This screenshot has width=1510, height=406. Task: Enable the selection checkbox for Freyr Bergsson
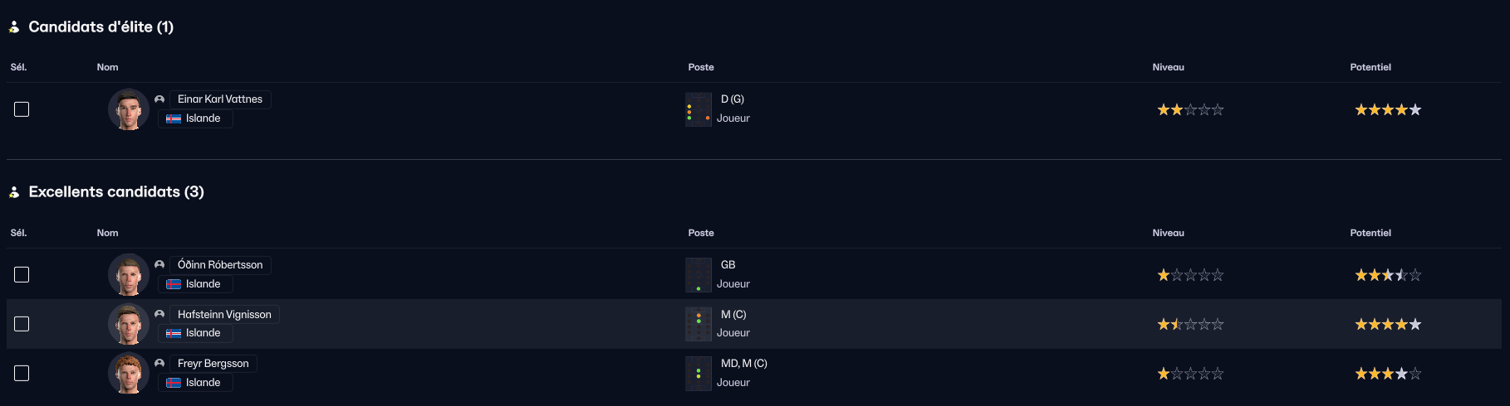(22, 374)
